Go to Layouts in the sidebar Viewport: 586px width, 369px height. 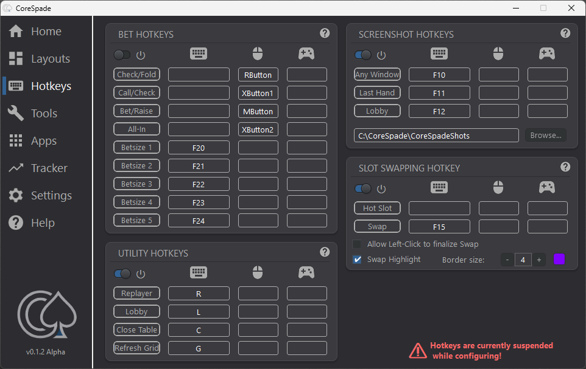[x=40, y=58]
